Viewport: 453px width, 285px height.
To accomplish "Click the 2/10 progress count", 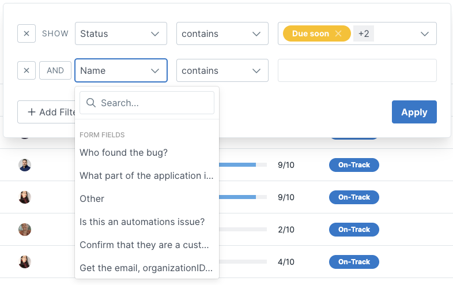I will click(x=286, y=230).
